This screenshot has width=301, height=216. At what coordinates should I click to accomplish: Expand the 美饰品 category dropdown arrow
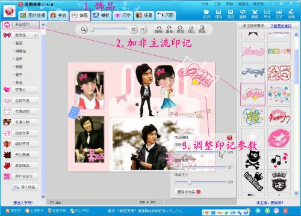click(x=36, y=35)
